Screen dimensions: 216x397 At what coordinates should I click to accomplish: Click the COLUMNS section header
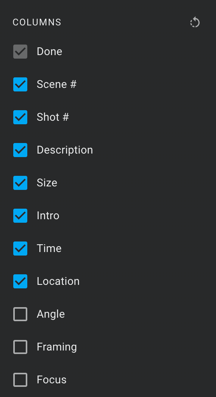37,22
